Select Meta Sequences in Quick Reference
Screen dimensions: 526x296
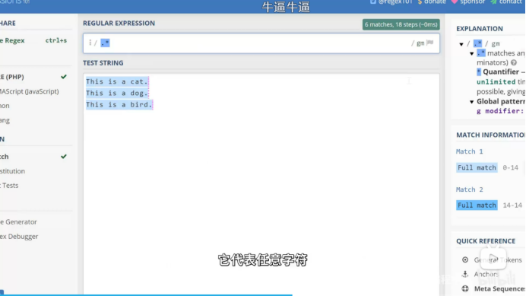(x=499, y=288)
